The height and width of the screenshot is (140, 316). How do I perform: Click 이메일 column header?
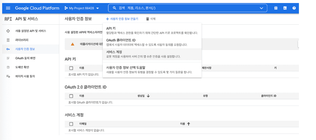[x=83, y=124]
